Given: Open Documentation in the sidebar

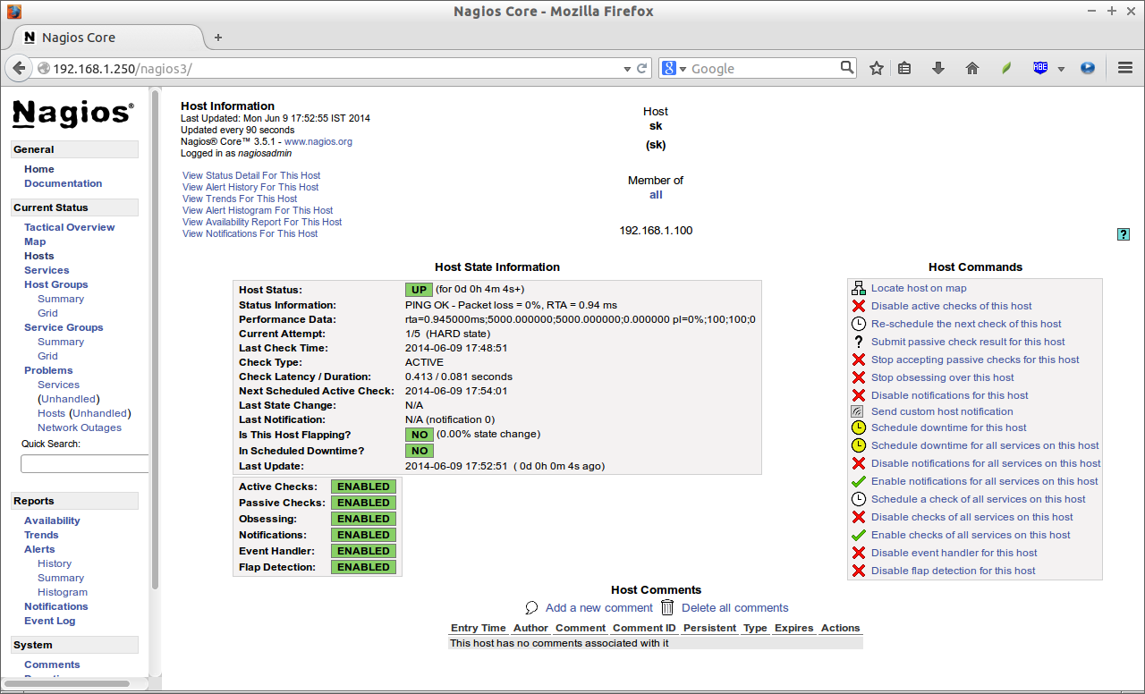Looking at the screenshot, I should [x=63, y=183].
